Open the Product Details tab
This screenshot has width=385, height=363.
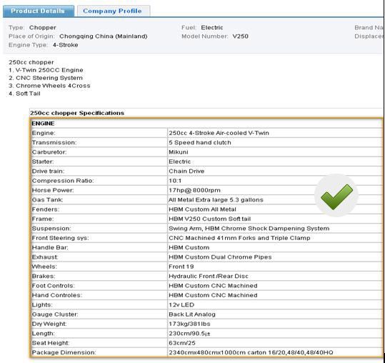pos(39,11)
